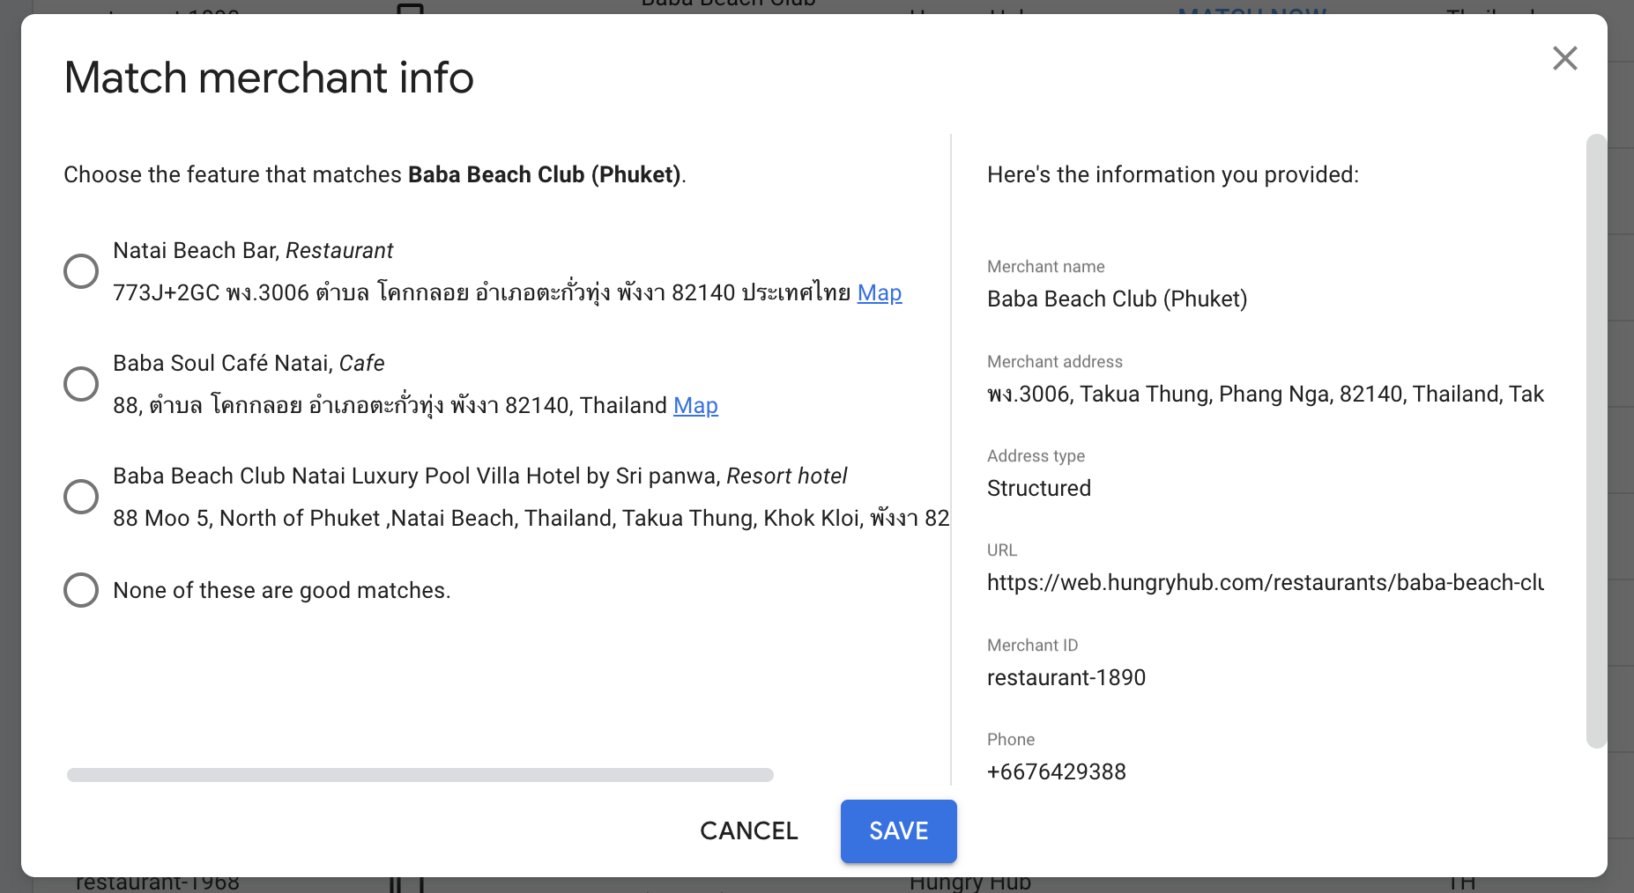Click the 'Structured' address type value
This screenshot has height=893, width=1634.
click(x=1038, y=488)
